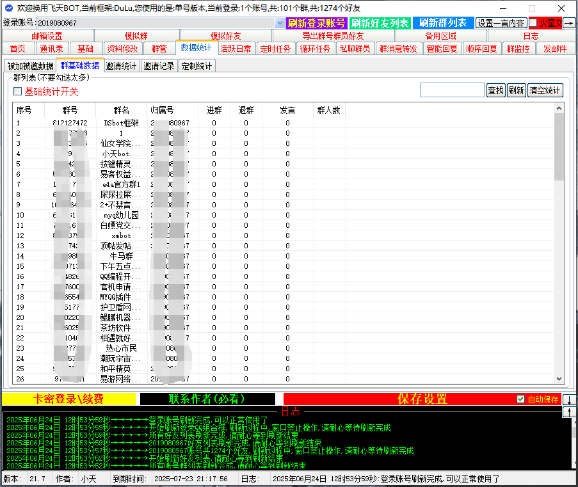Click the down-arrow button next to 自动保存

click(569, 399)
